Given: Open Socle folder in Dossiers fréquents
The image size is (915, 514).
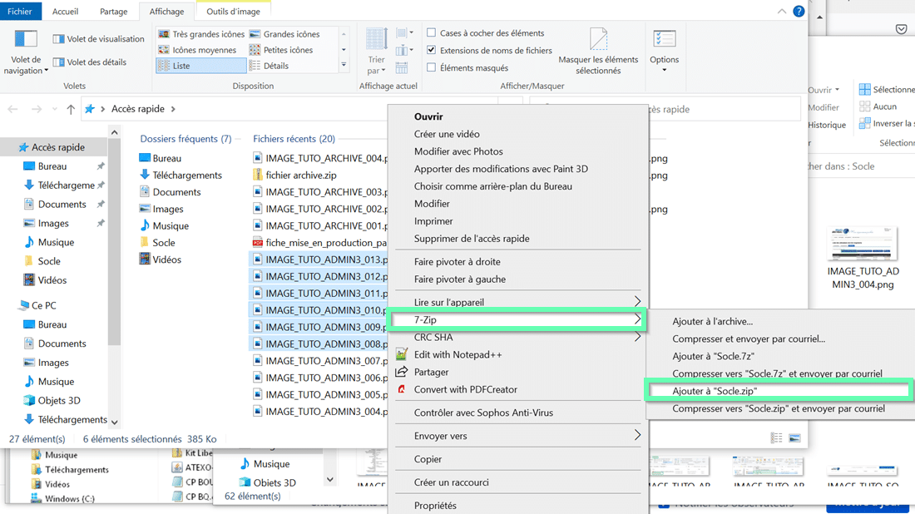Looking at the screenshot, I should [x=157, y=243].
